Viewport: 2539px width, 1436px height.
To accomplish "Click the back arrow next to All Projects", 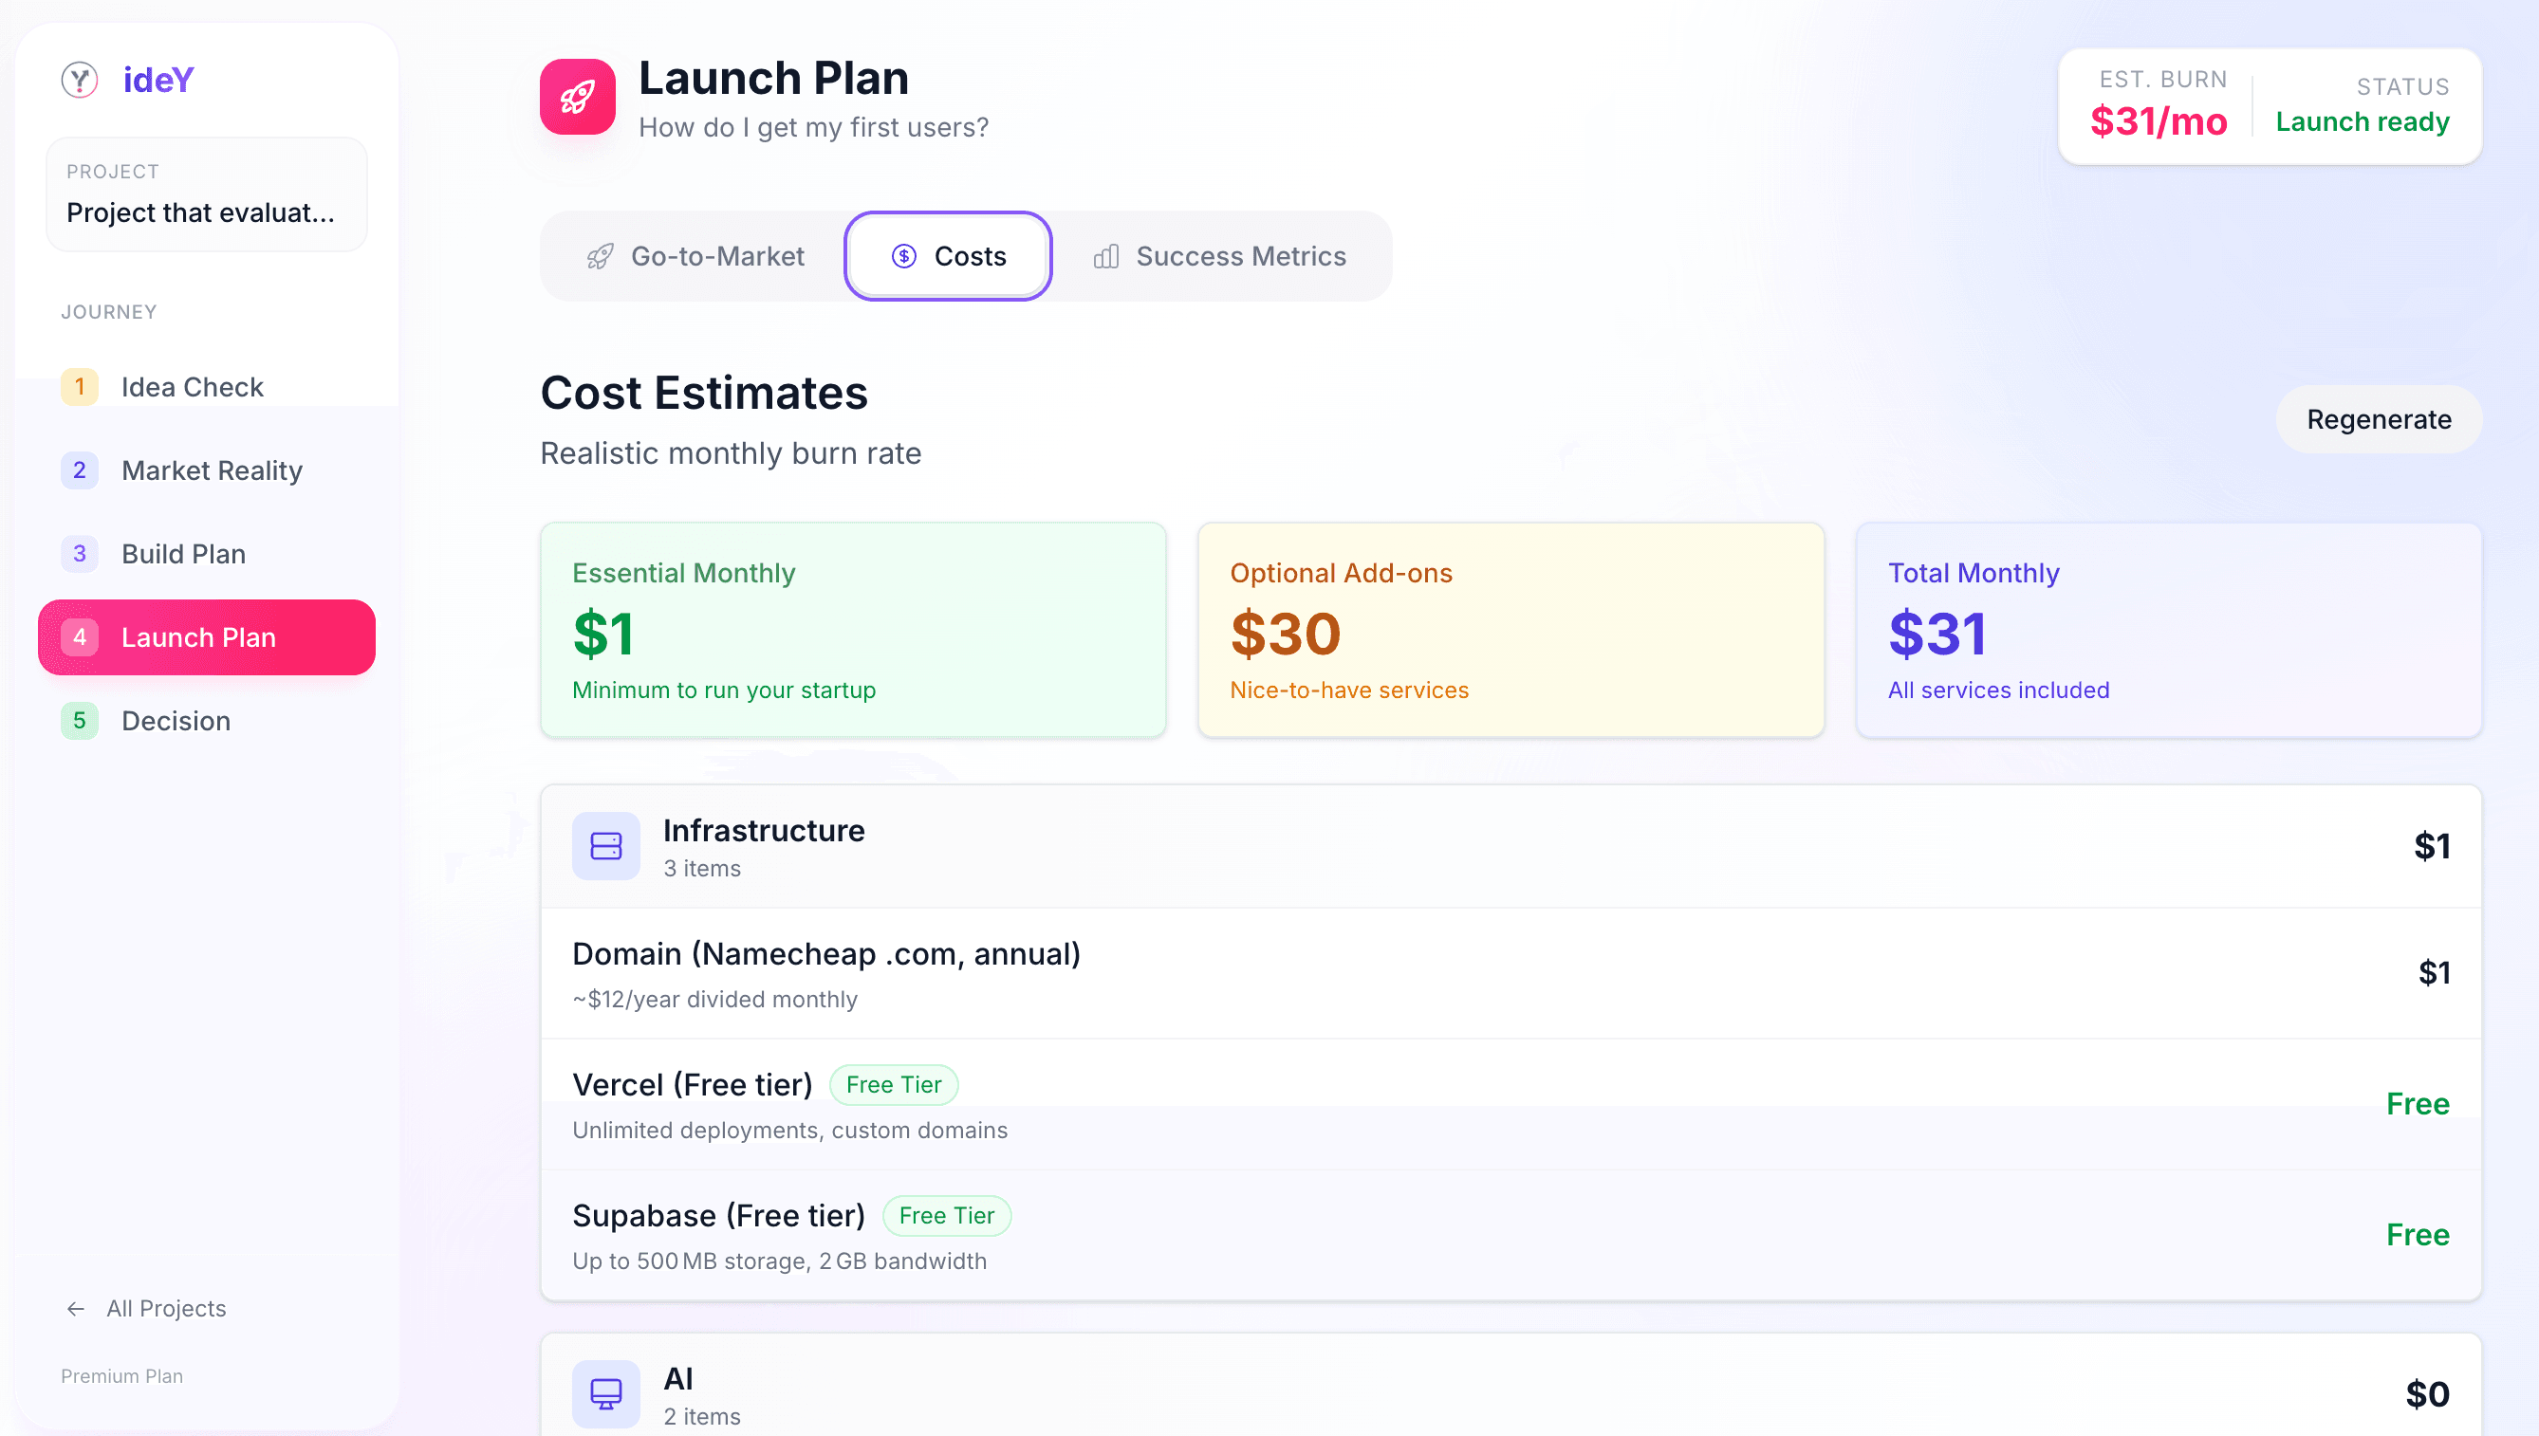I will pyautogui.click(x=75, y=1308).
